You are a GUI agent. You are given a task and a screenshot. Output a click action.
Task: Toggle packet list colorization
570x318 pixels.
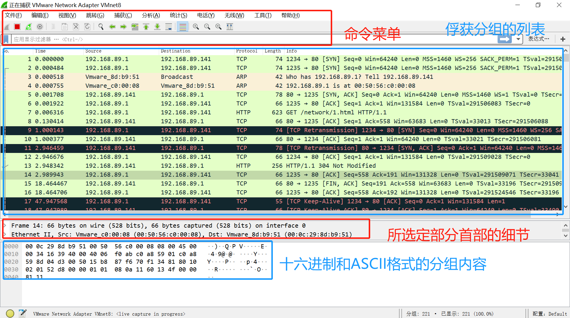tap(183, 27)
